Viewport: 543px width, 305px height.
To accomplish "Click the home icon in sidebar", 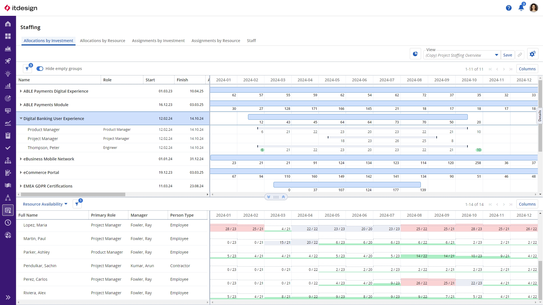I will click(x=8, y=24).
